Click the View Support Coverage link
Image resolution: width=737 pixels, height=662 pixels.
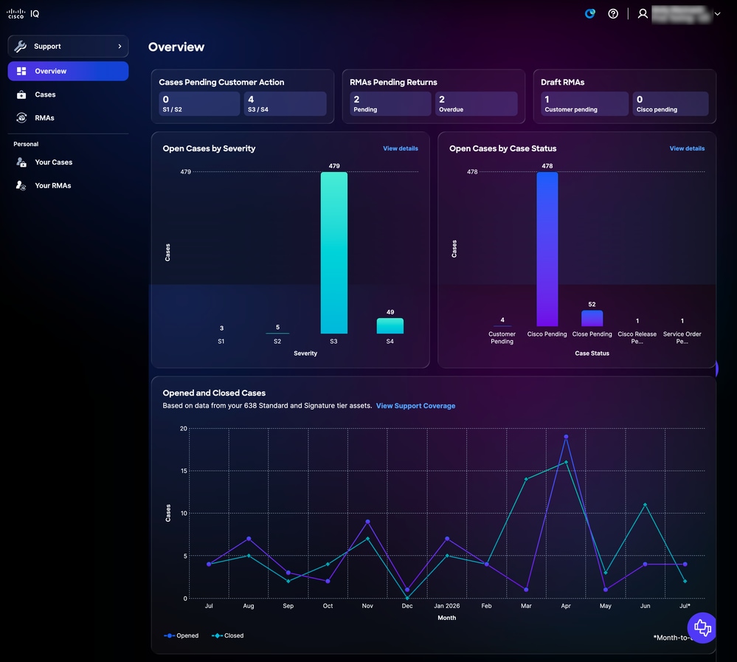click(x=415, y=406)
